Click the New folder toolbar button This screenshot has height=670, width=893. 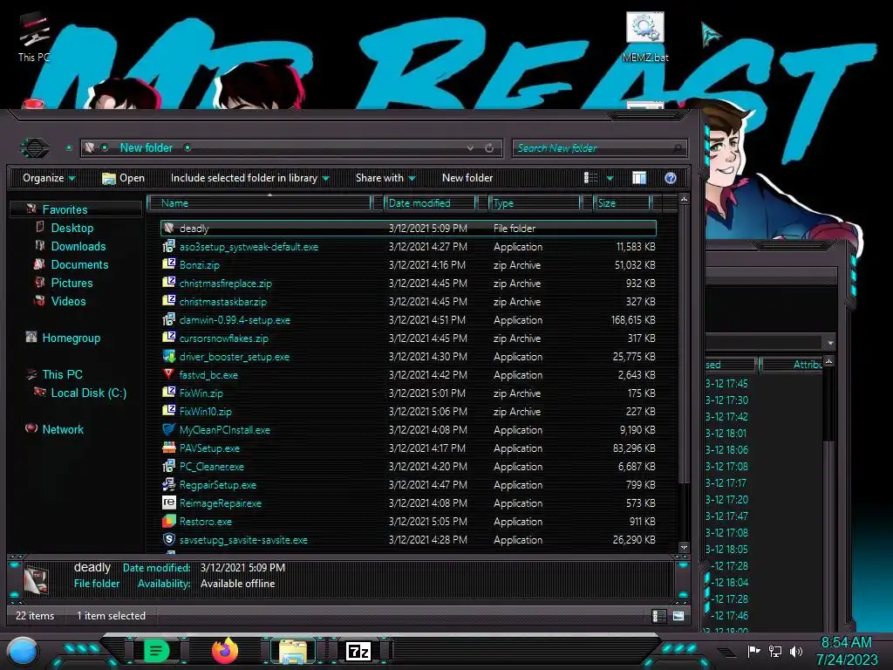[467, 178]
